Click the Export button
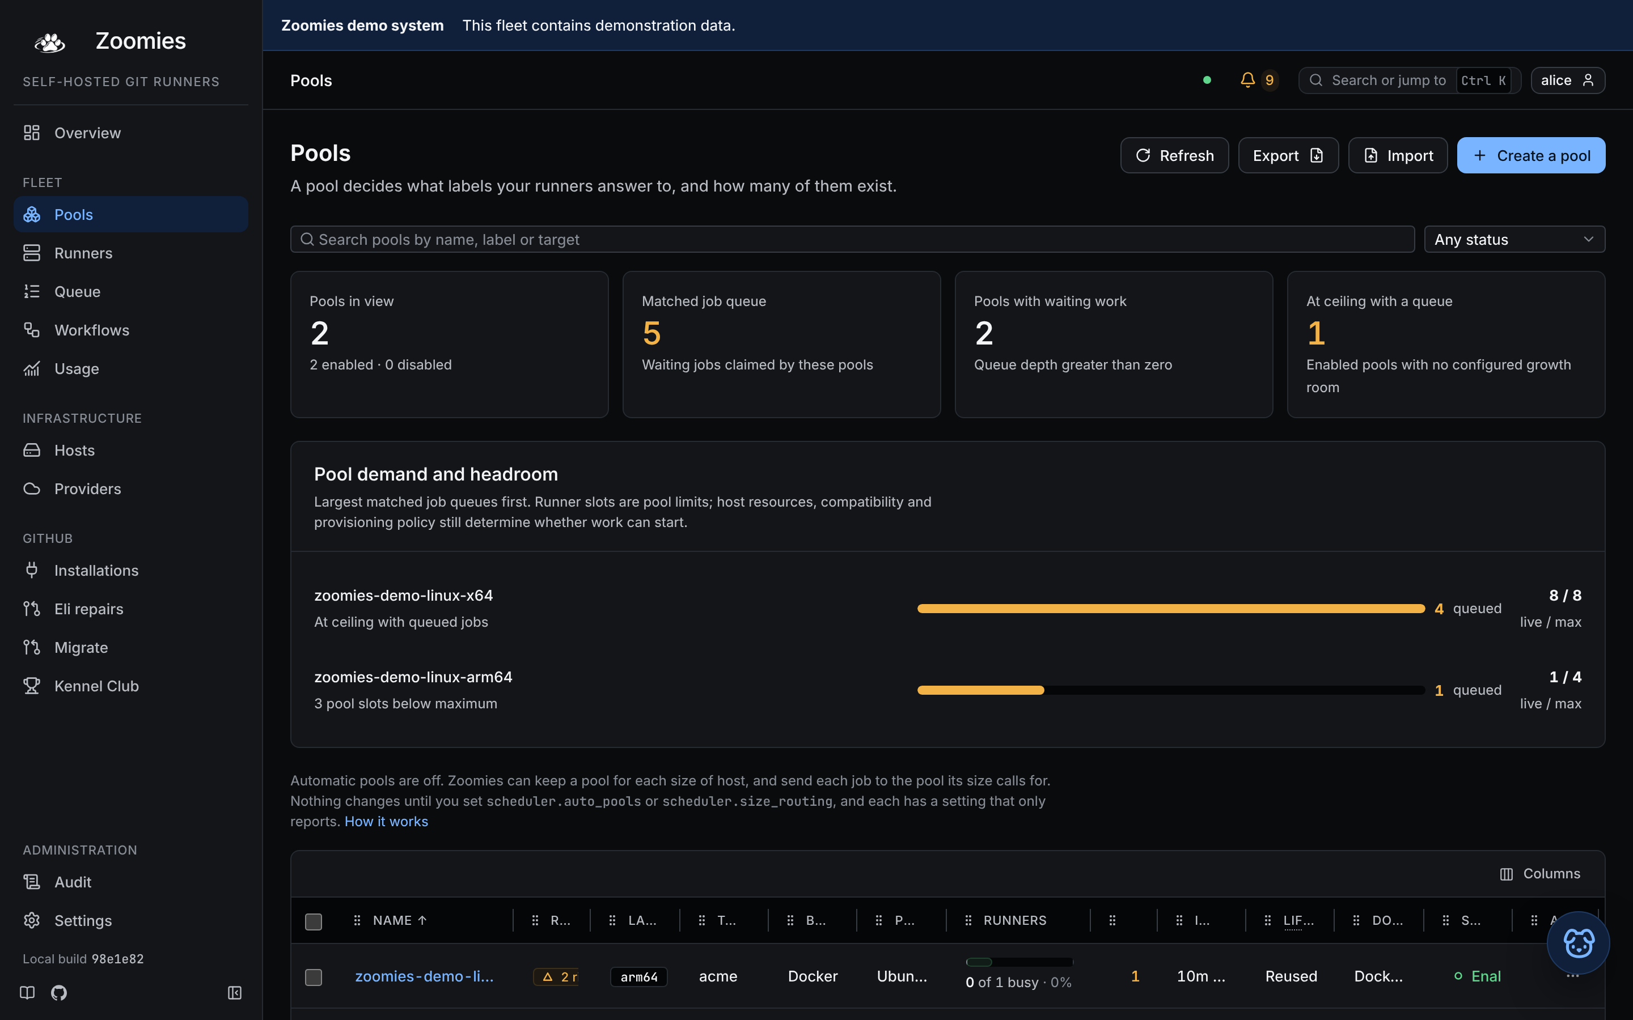This screenshot has height=1020, width=1633. 1288,155
